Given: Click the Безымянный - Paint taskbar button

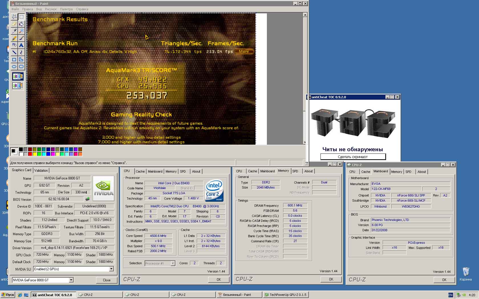Looking at the screenshot, I should click(x=239, y=295).
